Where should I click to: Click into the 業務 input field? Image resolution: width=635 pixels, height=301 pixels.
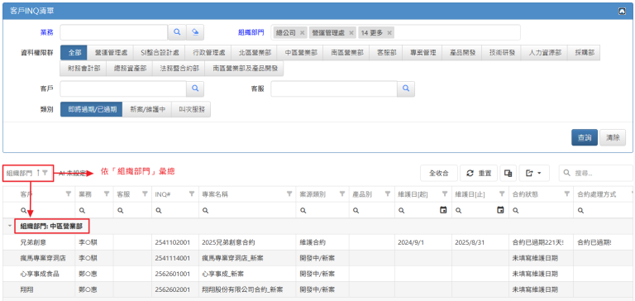(x=114, y=32)
